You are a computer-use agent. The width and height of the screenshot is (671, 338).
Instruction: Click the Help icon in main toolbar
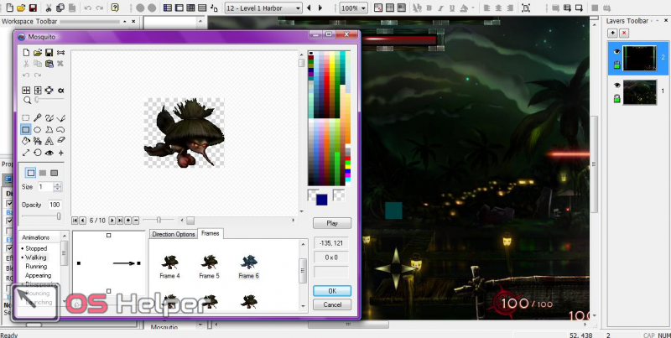(115, 8)
